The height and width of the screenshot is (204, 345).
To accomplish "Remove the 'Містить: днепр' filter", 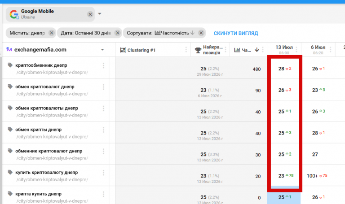I will (52, 33).
